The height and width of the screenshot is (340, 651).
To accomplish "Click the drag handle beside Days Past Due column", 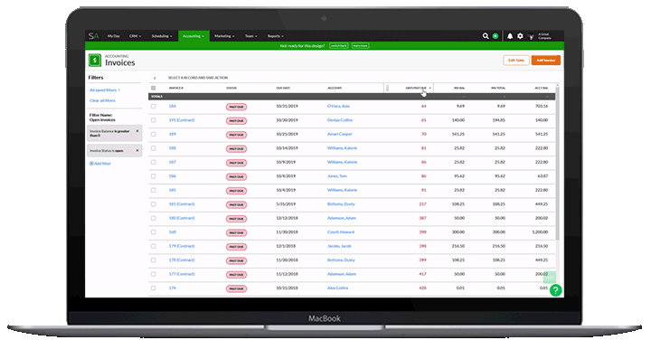I will 387,88.
